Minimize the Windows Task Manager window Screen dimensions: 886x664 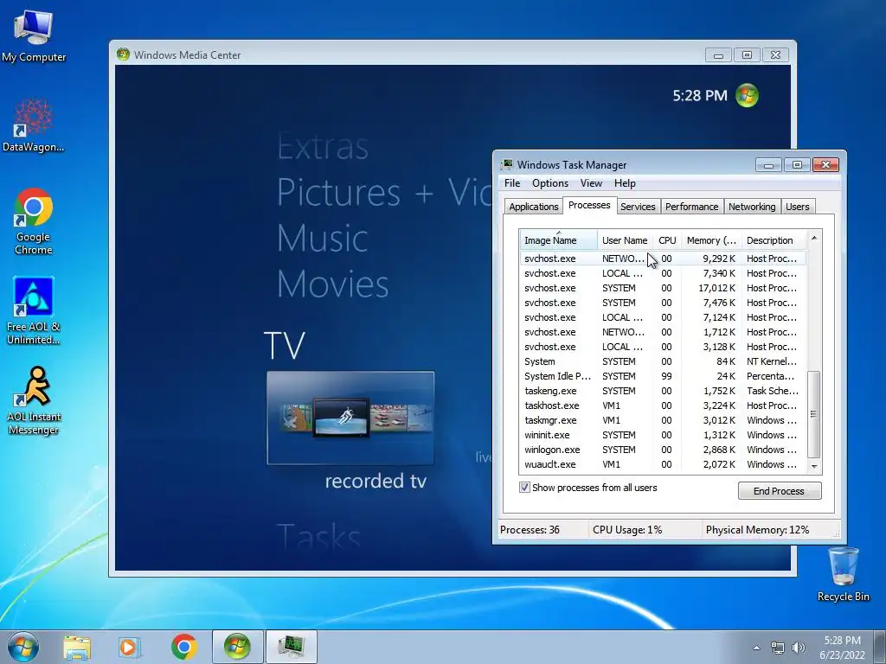point(768,165)
